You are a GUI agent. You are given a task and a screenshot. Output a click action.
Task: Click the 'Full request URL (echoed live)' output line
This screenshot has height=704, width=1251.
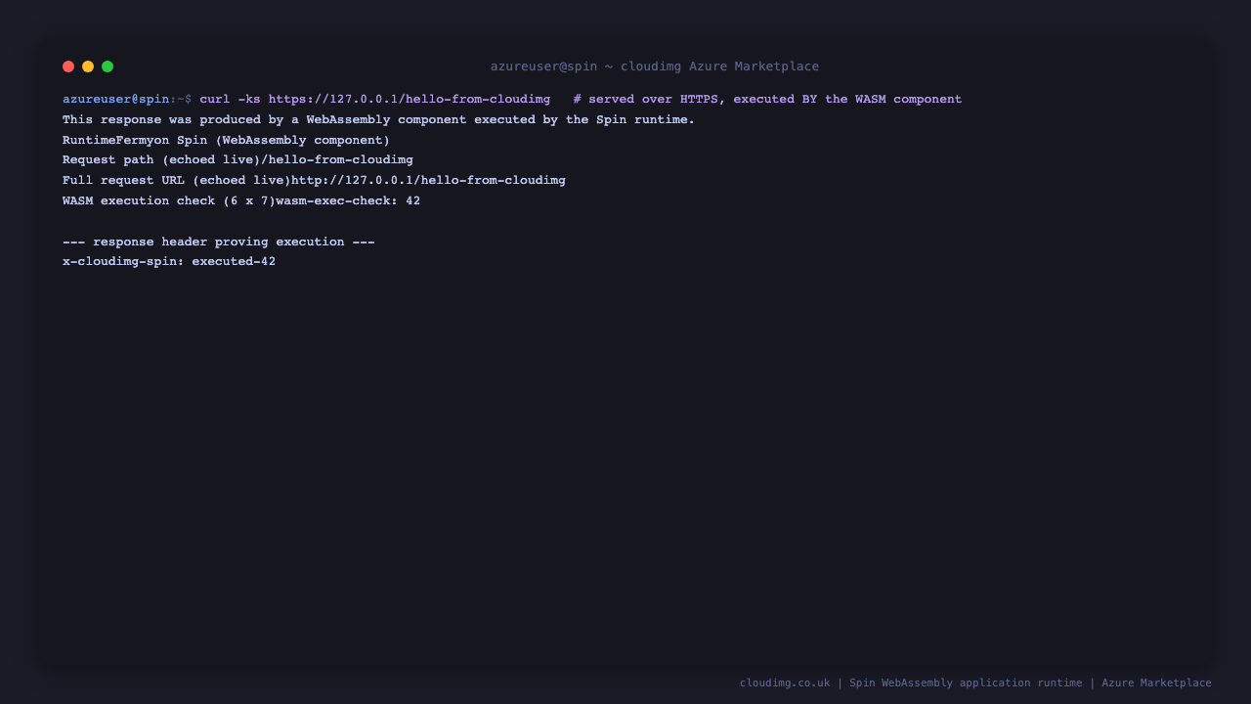pos(315,180)
